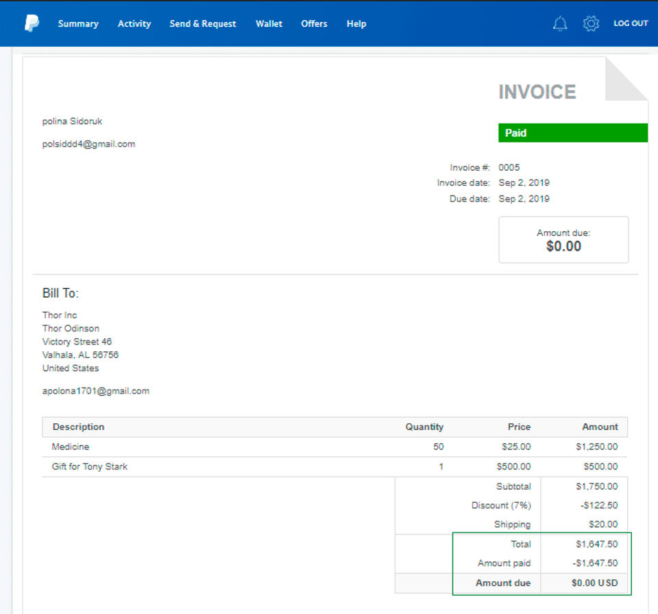Click the email polsiddd4@gmail.com

[88, 144]
